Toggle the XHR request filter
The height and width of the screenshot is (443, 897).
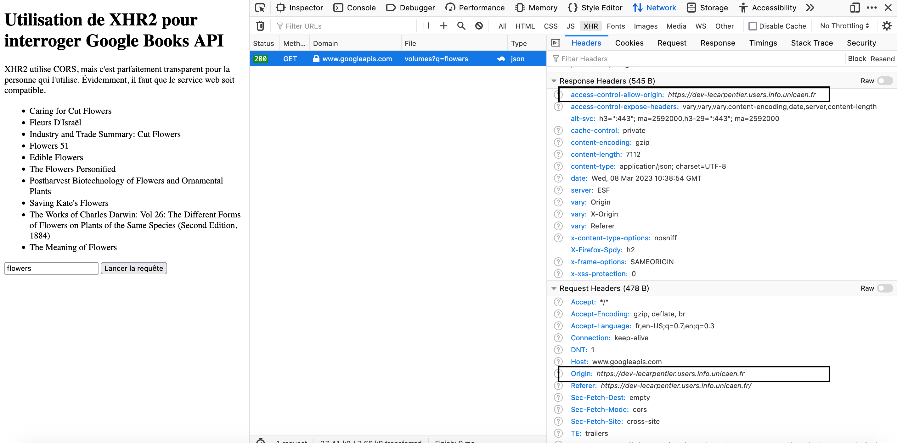591,26
